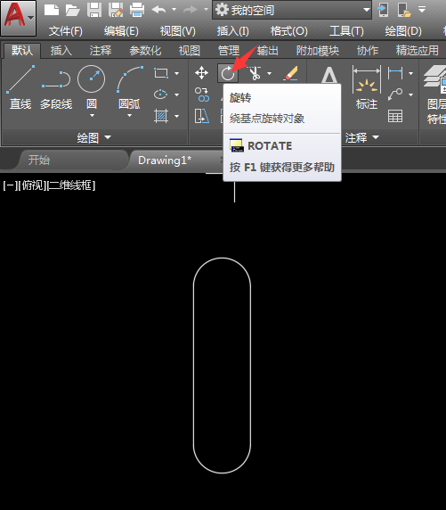446x510 pixels.
Task: Click the Open file folder icon
Action: 73,10
